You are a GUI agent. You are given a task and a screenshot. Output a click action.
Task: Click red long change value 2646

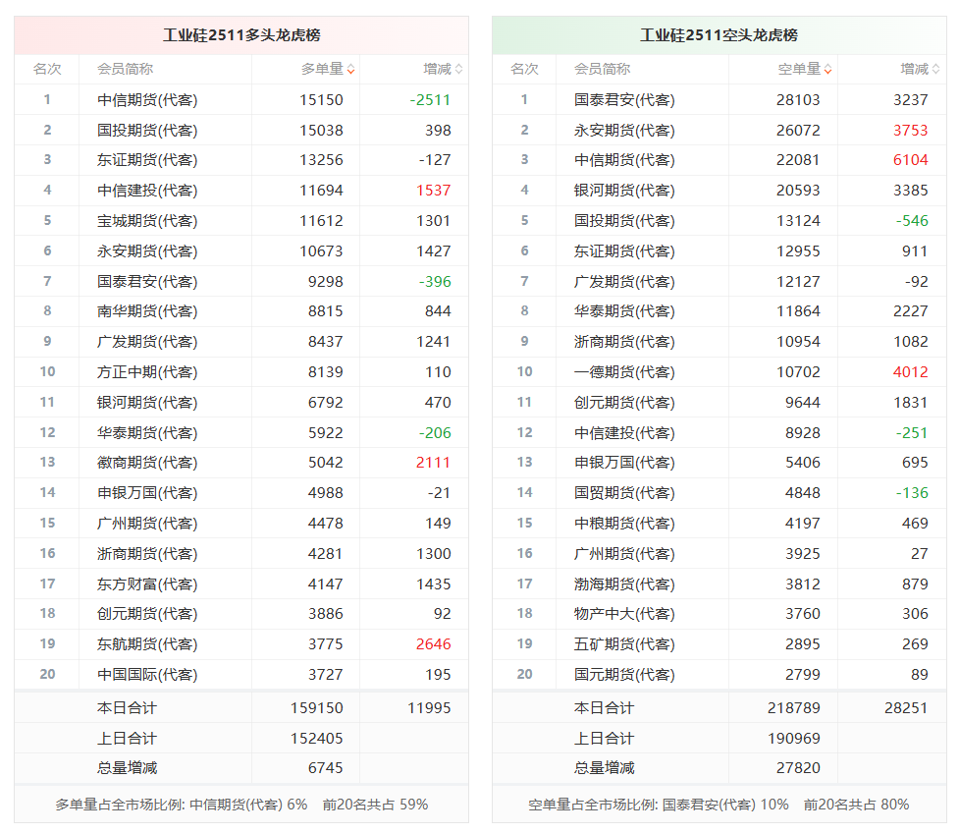click(433, 644)
